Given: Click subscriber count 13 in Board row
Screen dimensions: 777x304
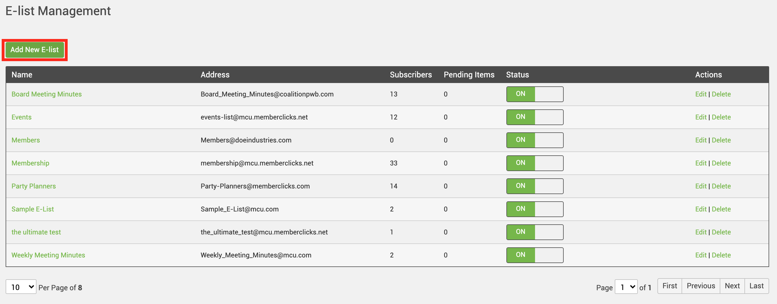Looking at the screenshot, I should (x=394, y=94).
